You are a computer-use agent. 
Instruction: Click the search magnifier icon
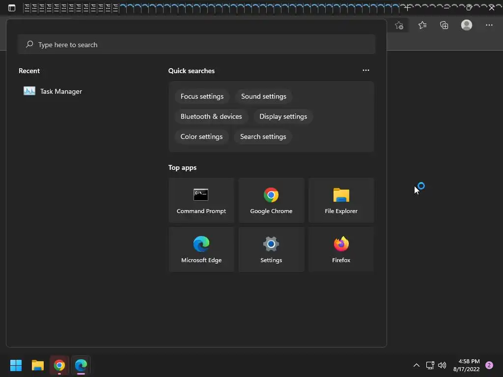(x=29, y=44)
